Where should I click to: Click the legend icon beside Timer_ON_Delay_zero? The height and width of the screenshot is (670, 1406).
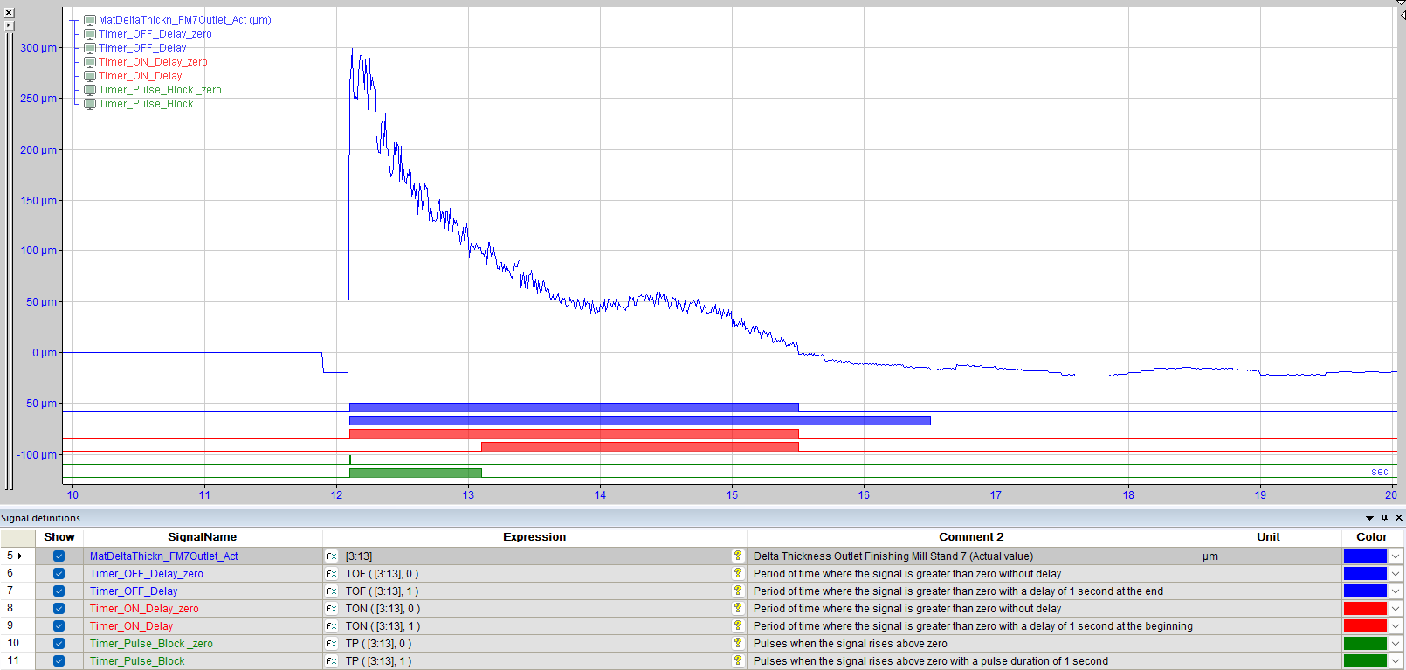90,62
